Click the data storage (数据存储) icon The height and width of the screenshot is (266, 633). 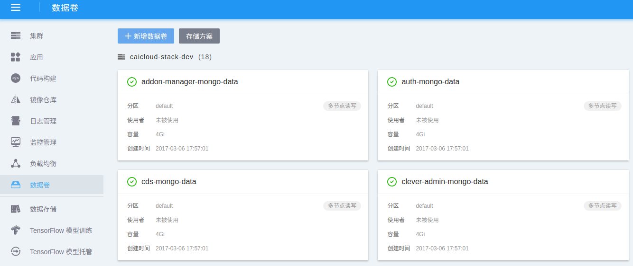16,209
